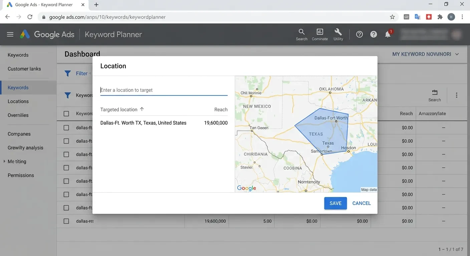Open Keywords at top of sidebar
The image size is (470, 256).
point(18,55)
